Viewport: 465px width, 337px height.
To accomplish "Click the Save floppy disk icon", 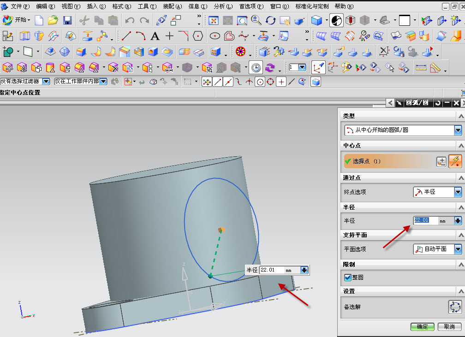I will pyautogui.click(x=68, y=20).
